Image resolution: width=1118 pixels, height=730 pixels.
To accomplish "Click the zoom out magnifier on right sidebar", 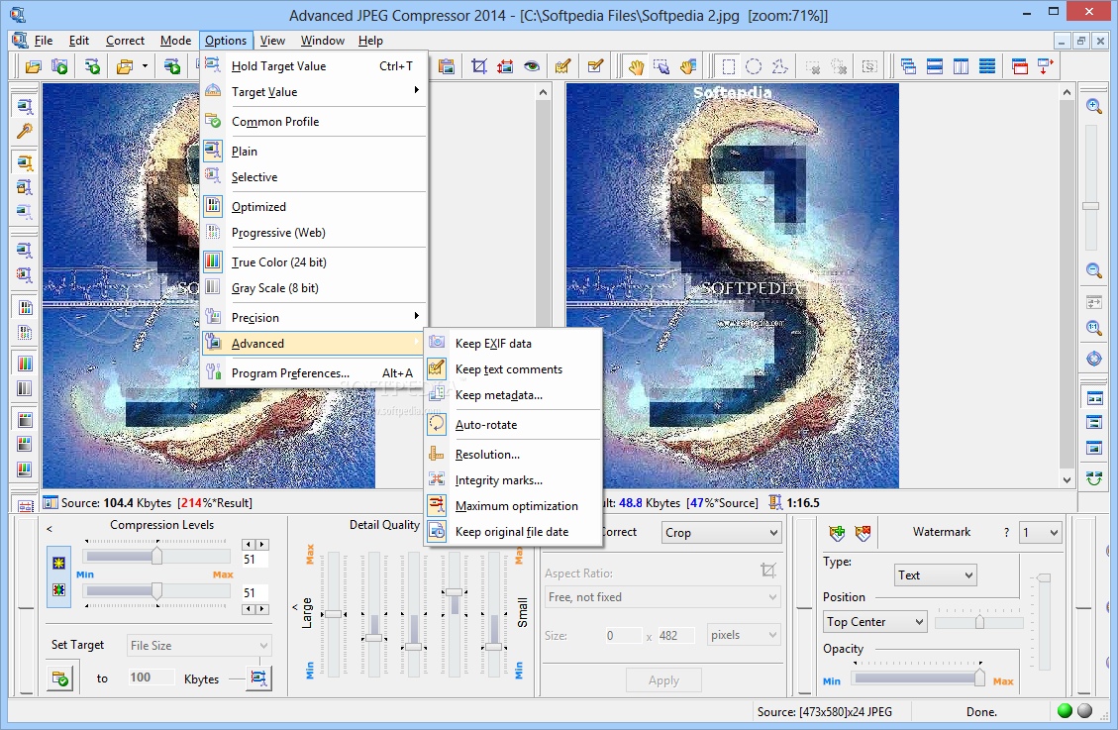I will point(1094,270).
